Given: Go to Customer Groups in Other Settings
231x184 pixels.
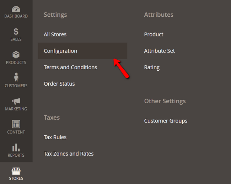Looking at the screenshot, I should (166, 121).
